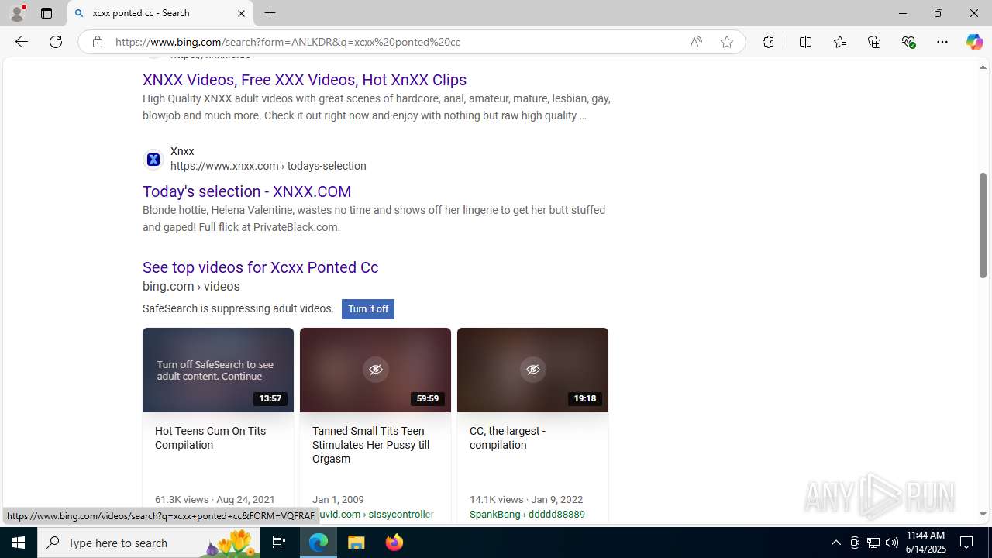The image size is (992, 558).
Task: Select the 'xcxx ponted cc - Search' tab
Action: coord(160,13)
